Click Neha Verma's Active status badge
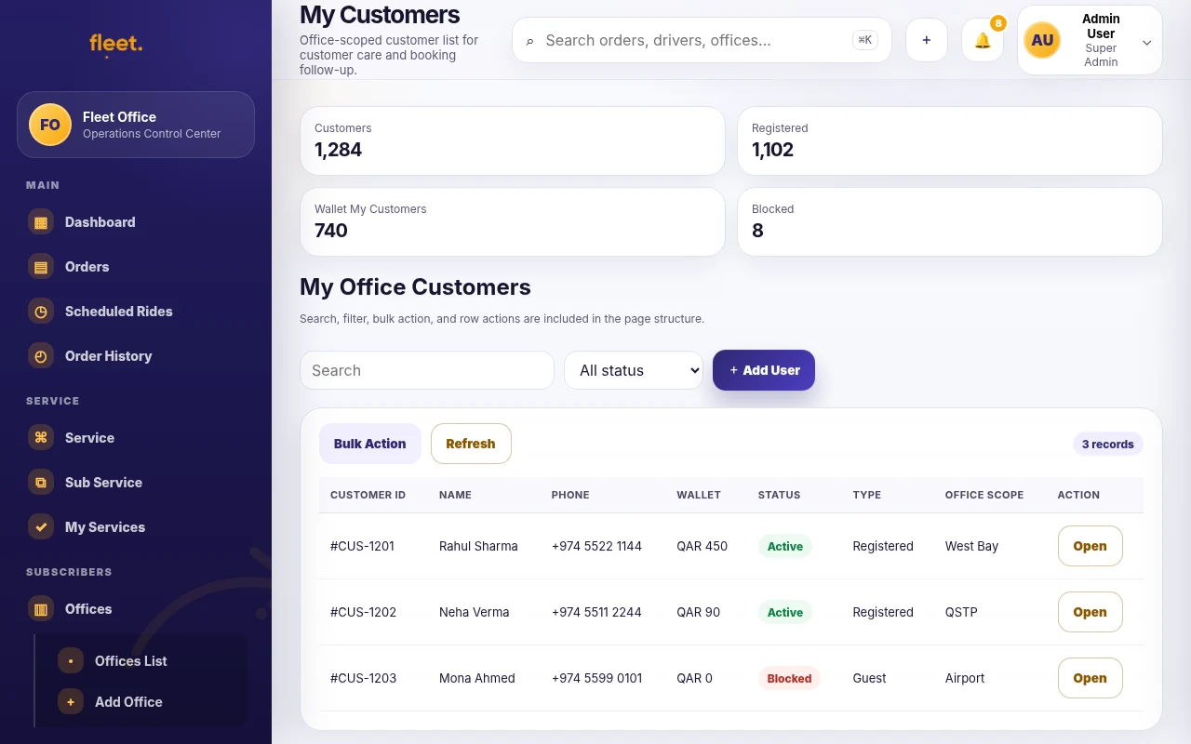Viewport: 1191px width, 744px height. (x=784, y=612)
